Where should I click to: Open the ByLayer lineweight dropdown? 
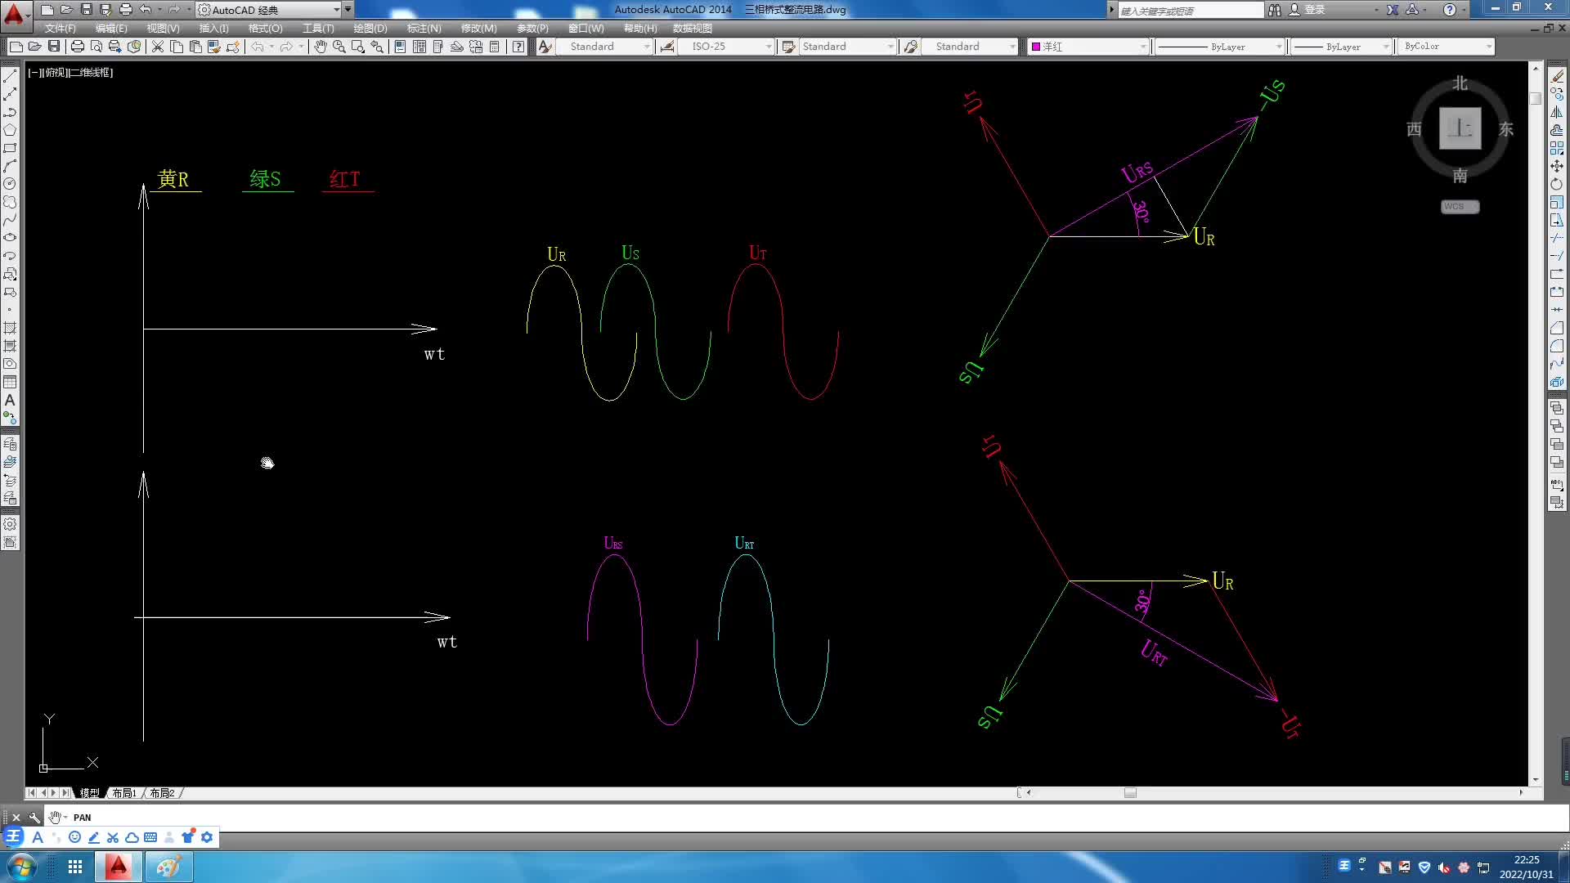[x=1342, y=47]
